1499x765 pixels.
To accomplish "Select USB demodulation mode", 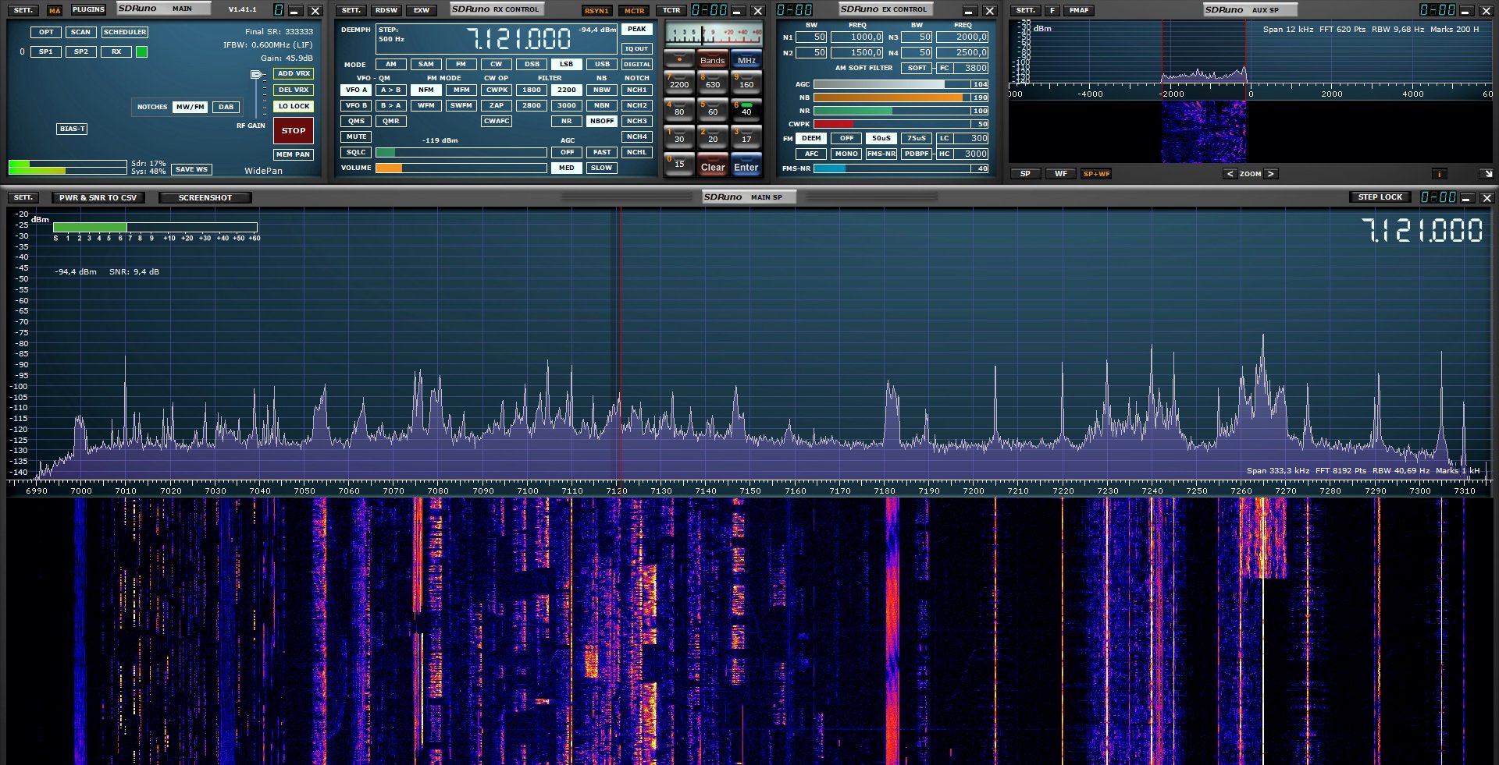I will 601,64.
